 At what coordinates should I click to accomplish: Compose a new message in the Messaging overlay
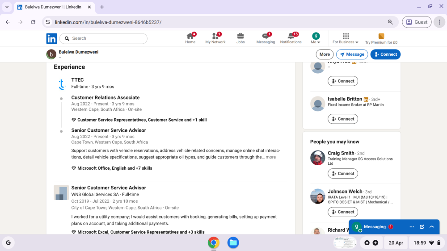(422, 227)
